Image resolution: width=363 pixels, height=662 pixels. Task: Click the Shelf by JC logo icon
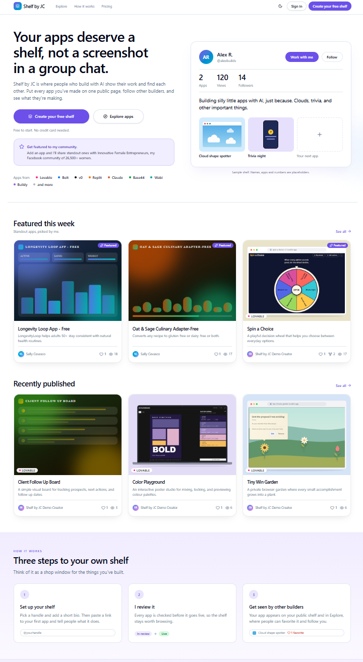click(18, 6)
